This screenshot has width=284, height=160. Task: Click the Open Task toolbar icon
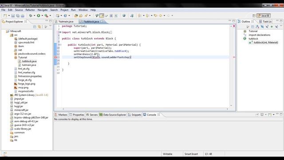(81, 16)
